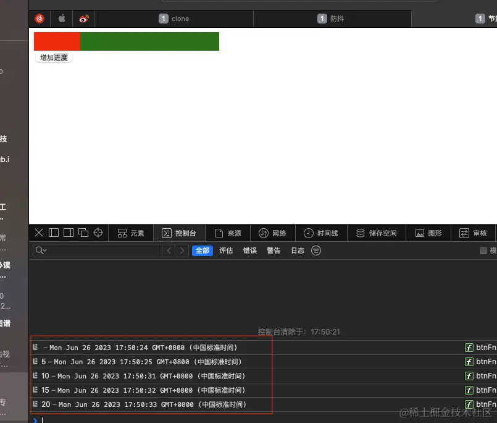Select the 评估 console filter
Screen dimensions: 497x423
227,250
